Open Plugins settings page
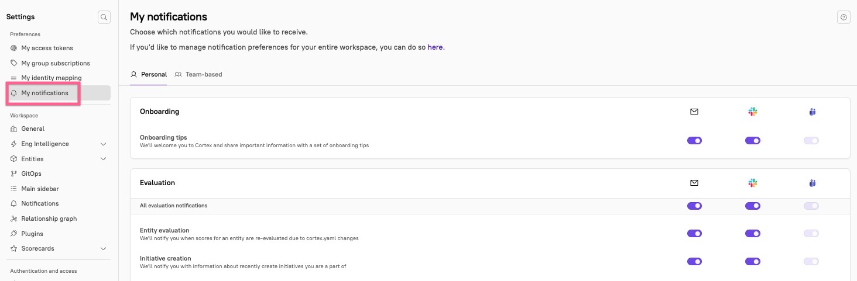 click(32, 234)
